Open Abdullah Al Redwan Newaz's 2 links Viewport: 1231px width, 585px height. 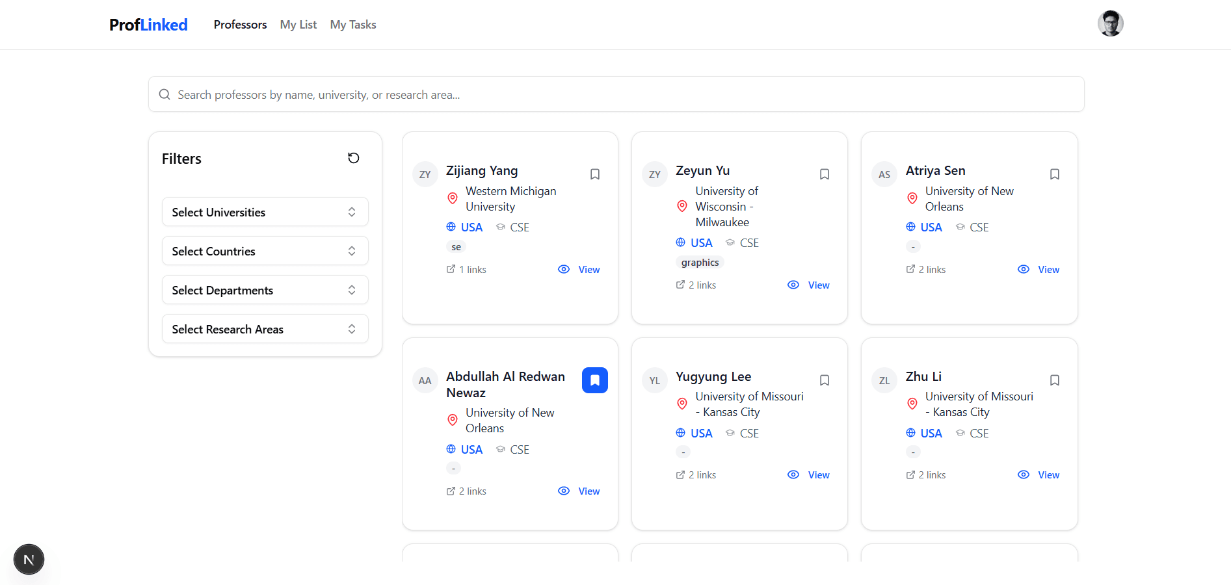point(466,491)
